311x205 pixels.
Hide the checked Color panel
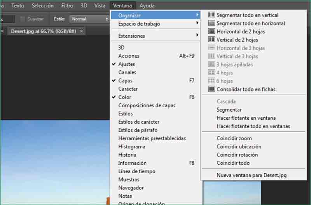pos(125,97)
